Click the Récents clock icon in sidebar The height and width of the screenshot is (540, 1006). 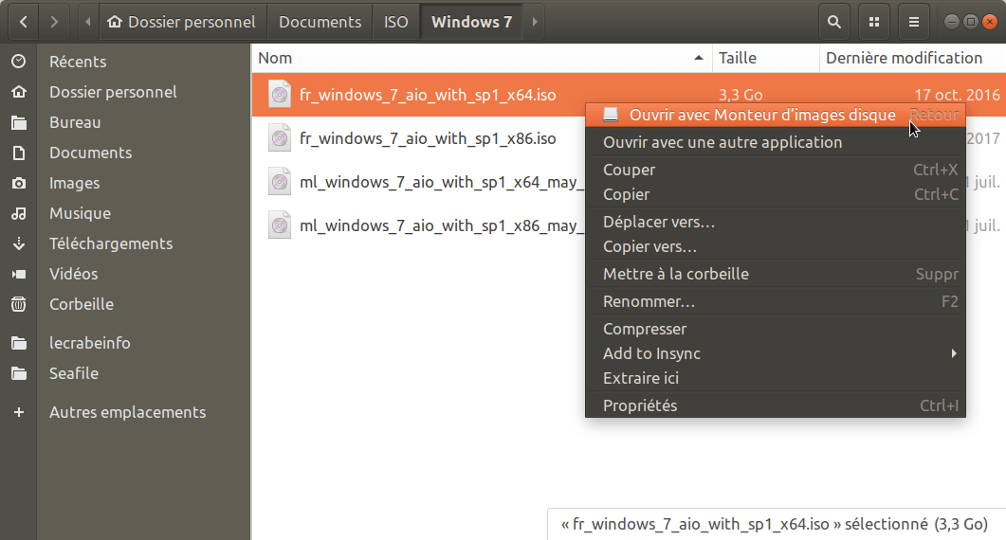tap(19, 62)
